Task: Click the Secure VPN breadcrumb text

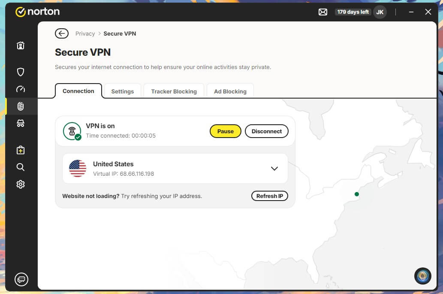Action: click(x=120, y=33)
